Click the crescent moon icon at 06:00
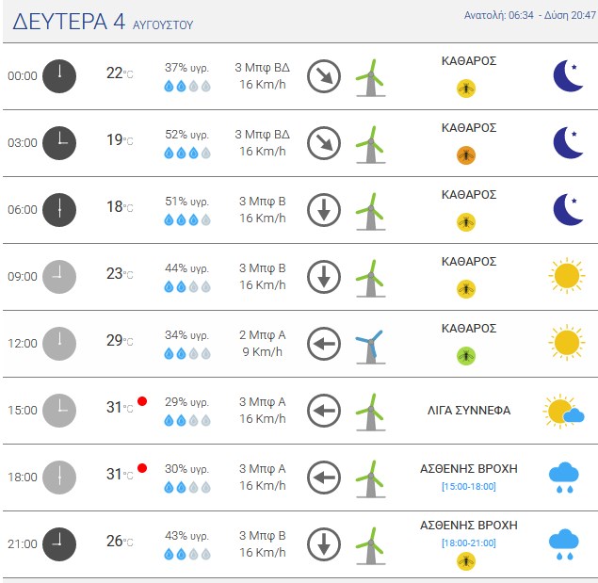 coord(568,209)
